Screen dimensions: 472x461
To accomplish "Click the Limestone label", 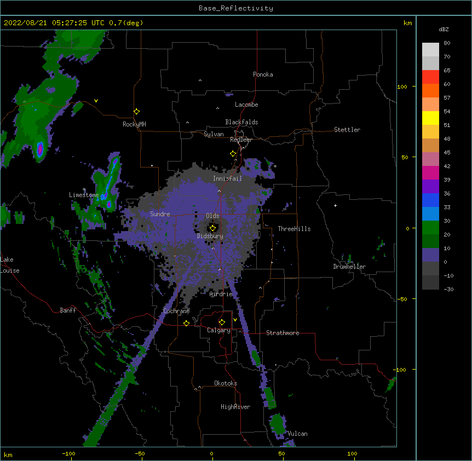I will click(x=84, y=195).
